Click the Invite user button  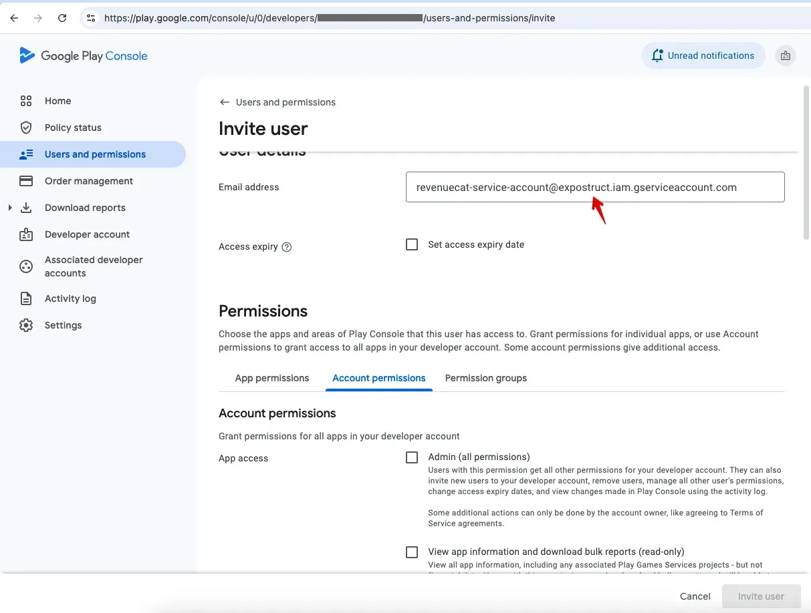pos(762,596)
